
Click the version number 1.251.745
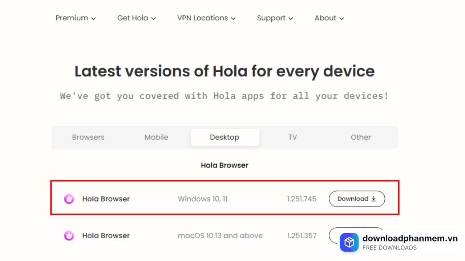(302, 199)
